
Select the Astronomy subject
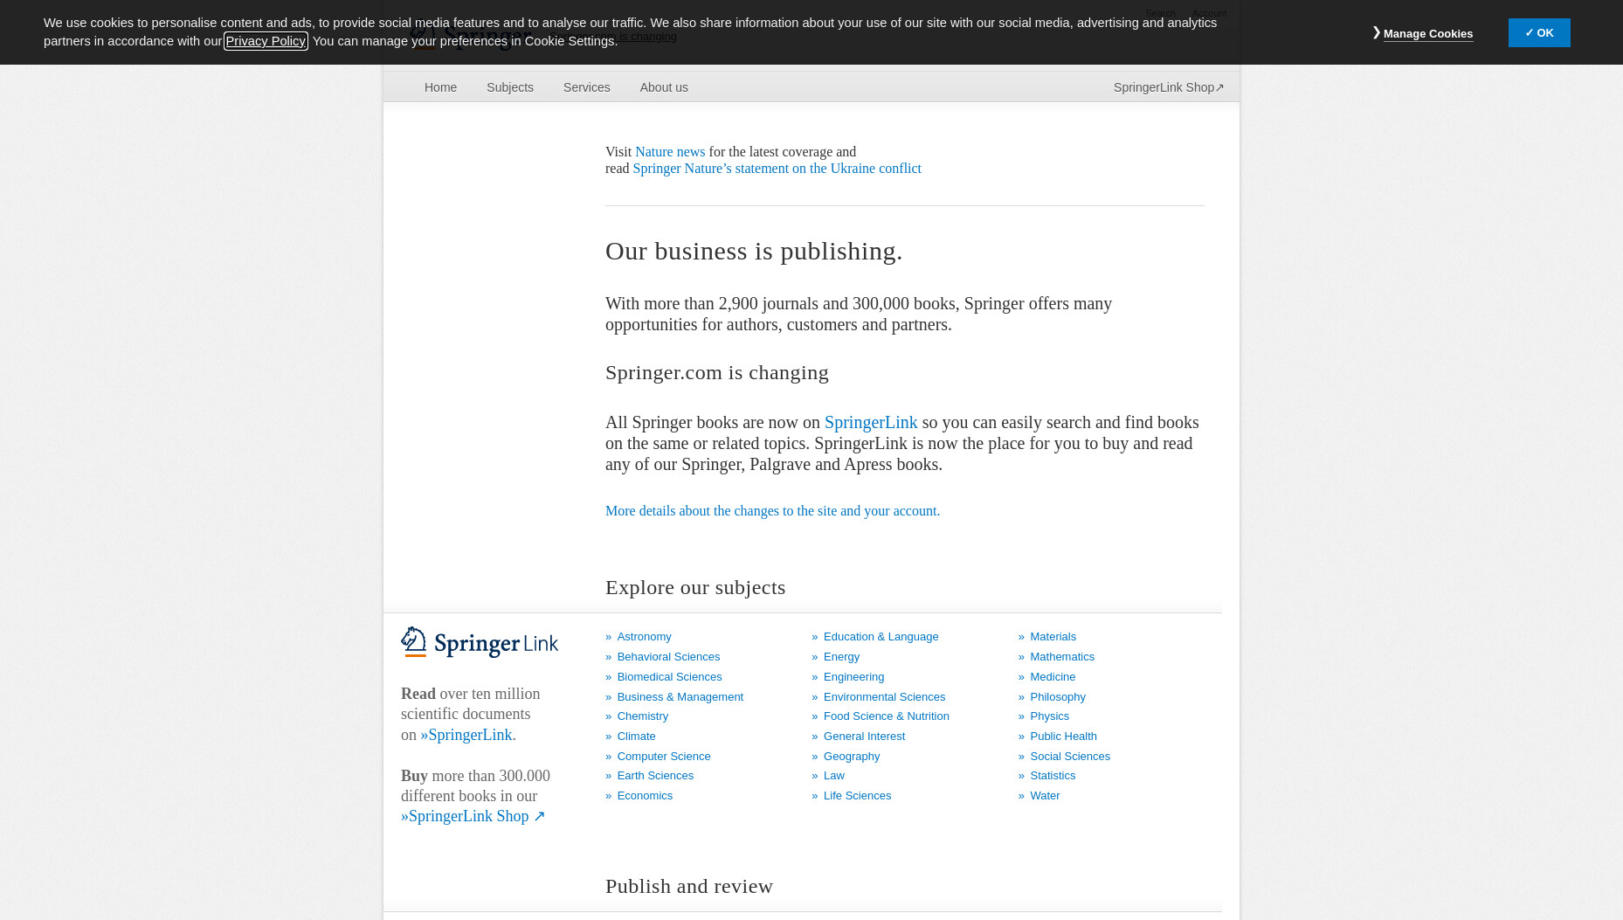click(644, 637)
